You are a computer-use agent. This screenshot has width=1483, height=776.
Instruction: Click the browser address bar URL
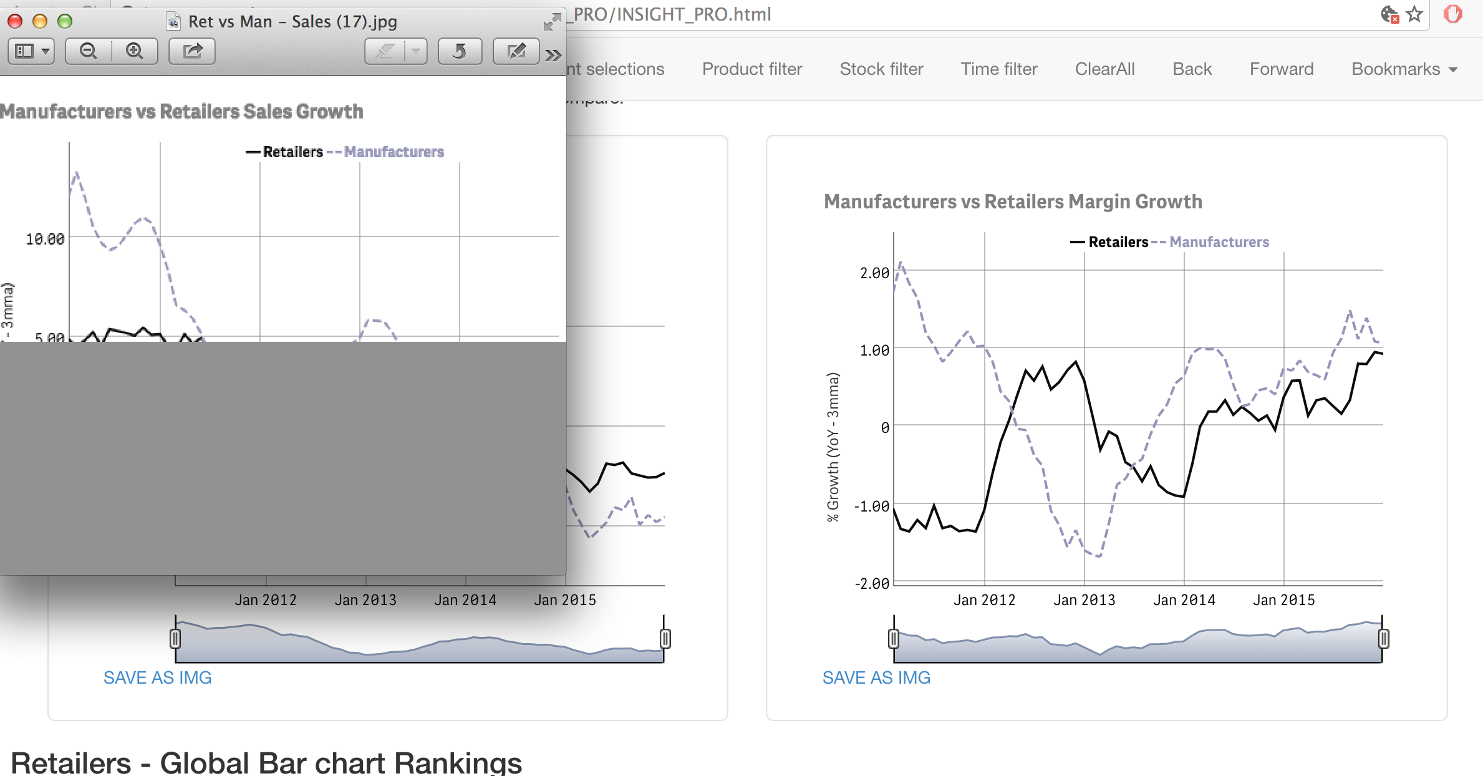tap(672, 14)
